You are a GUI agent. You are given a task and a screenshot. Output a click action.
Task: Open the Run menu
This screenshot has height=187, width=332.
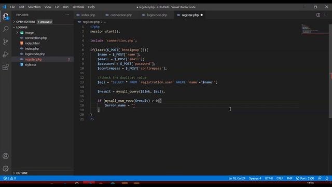click(x=66, y=7)
